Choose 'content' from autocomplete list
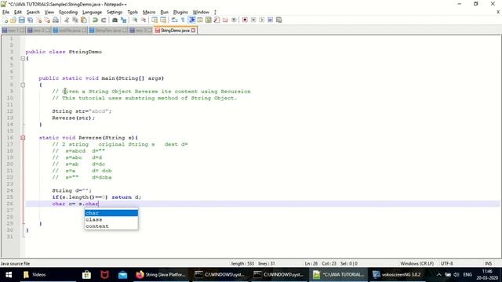502x282 pixels. [111, 226]
